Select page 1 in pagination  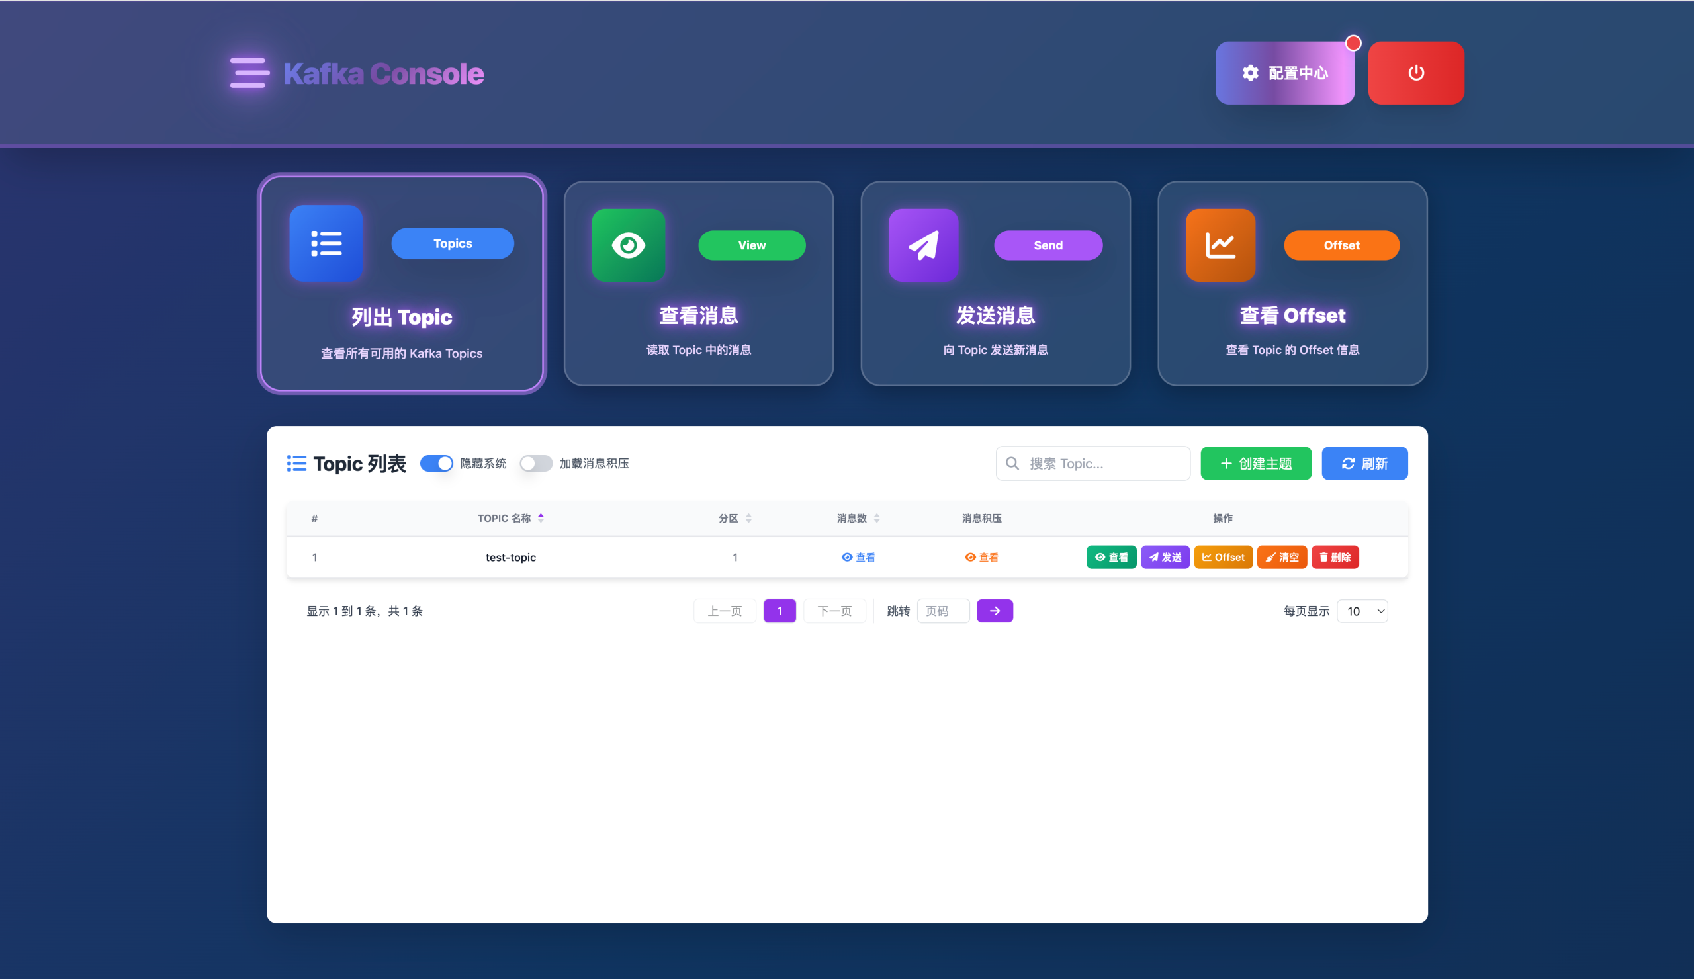point(780,611)
